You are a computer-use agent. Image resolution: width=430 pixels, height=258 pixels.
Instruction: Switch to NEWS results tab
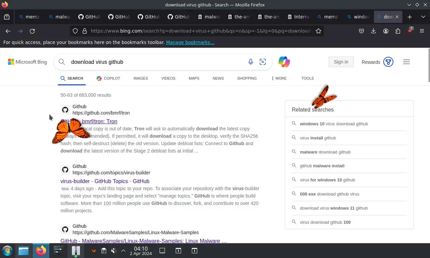coord(218,78)
